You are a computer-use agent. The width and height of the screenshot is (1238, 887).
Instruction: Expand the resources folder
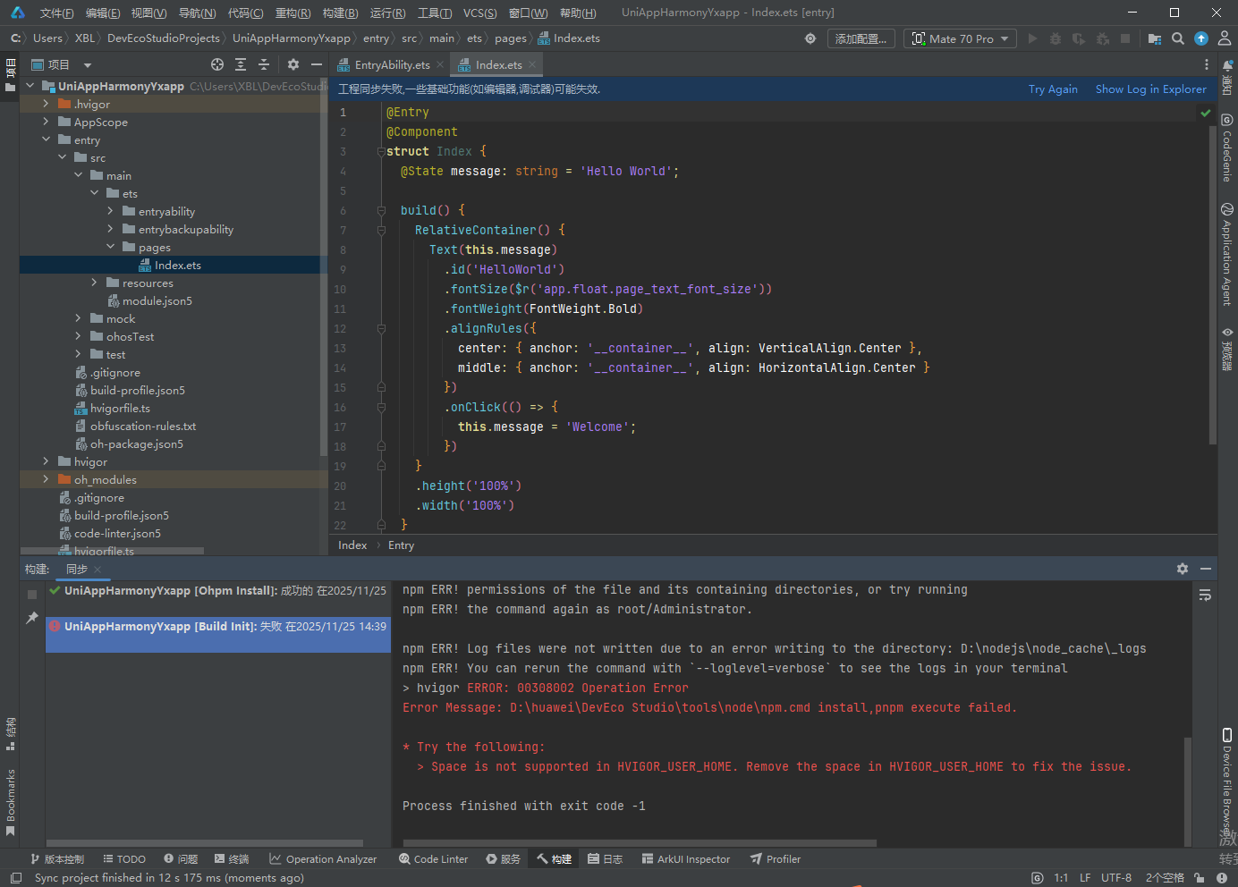[94, 283]
